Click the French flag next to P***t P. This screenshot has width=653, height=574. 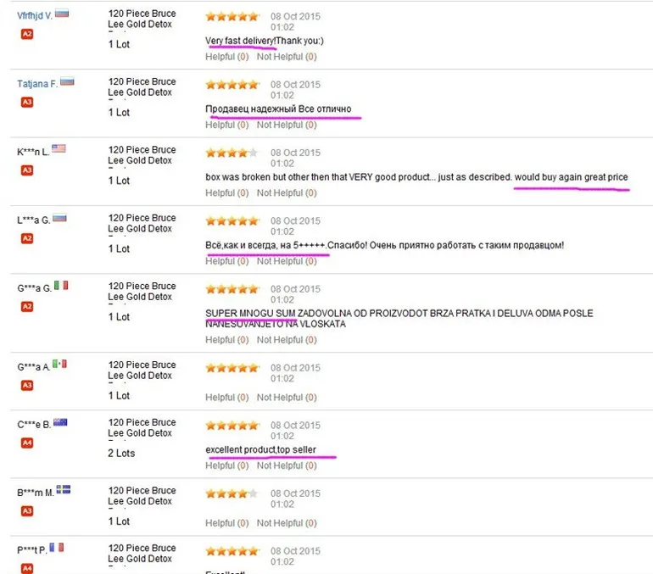pyautogui.click(x=57, y=547)
